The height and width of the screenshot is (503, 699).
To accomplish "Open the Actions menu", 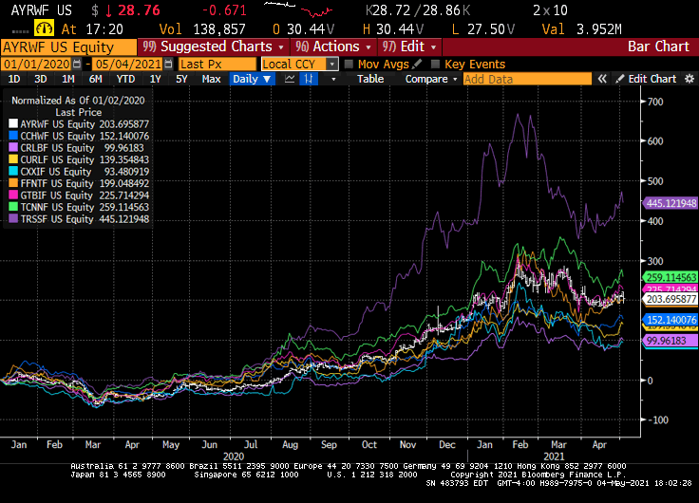I will [x=333, y=47].
